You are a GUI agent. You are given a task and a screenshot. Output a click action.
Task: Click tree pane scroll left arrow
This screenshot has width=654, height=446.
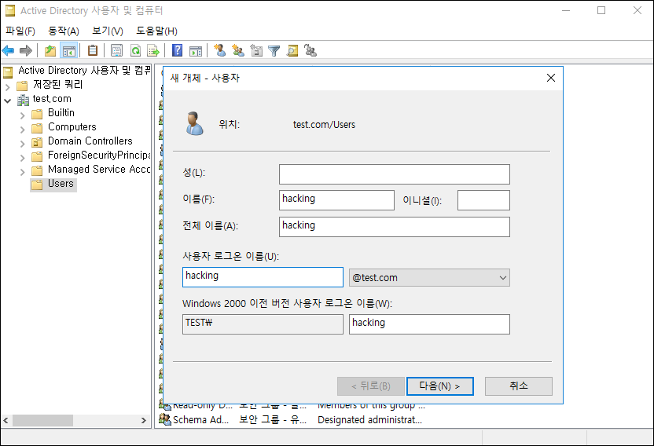[x=6, y=420]
